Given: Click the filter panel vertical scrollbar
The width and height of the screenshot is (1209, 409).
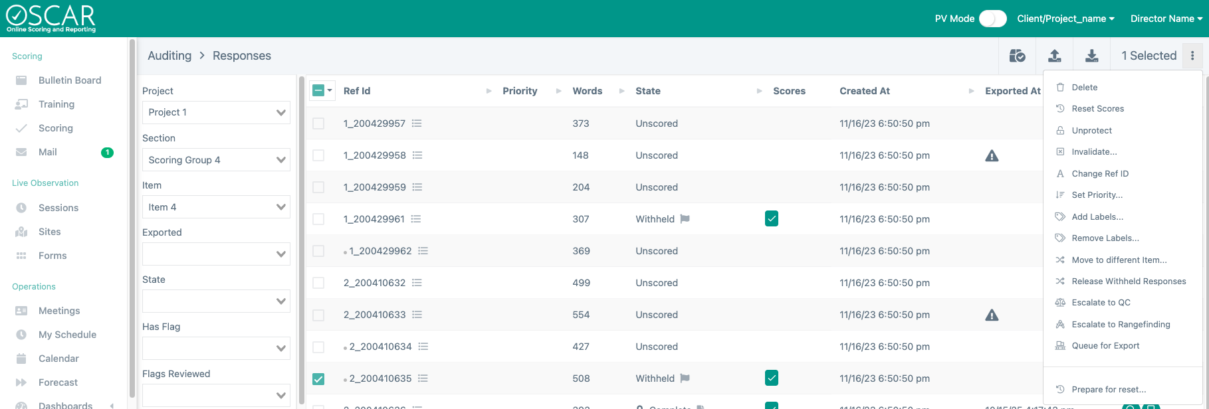Looking at the screenshot, I should (302, 239).
